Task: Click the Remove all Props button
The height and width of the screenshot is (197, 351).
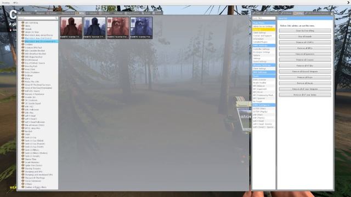Action: [x=305, y=77]
